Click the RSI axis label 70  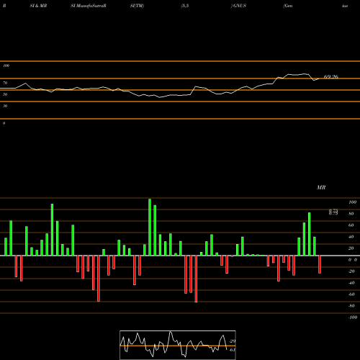click(5, 83)
